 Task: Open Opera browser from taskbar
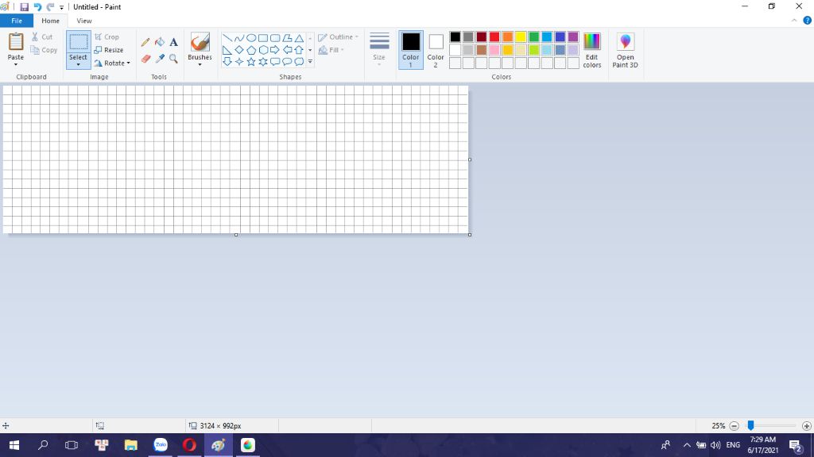pyautogui.click(x=189, y=445)
